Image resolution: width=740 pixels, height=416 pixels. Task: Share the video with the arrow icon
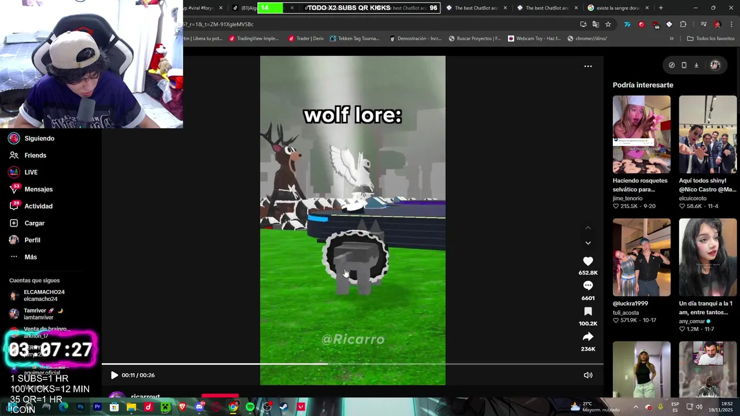pos(588,337)
